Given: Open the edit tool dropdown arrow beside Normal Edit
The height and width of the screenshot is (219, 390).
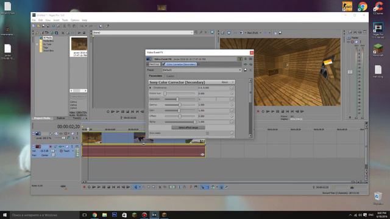Looking at the screenshot, I should click(140, 187).
